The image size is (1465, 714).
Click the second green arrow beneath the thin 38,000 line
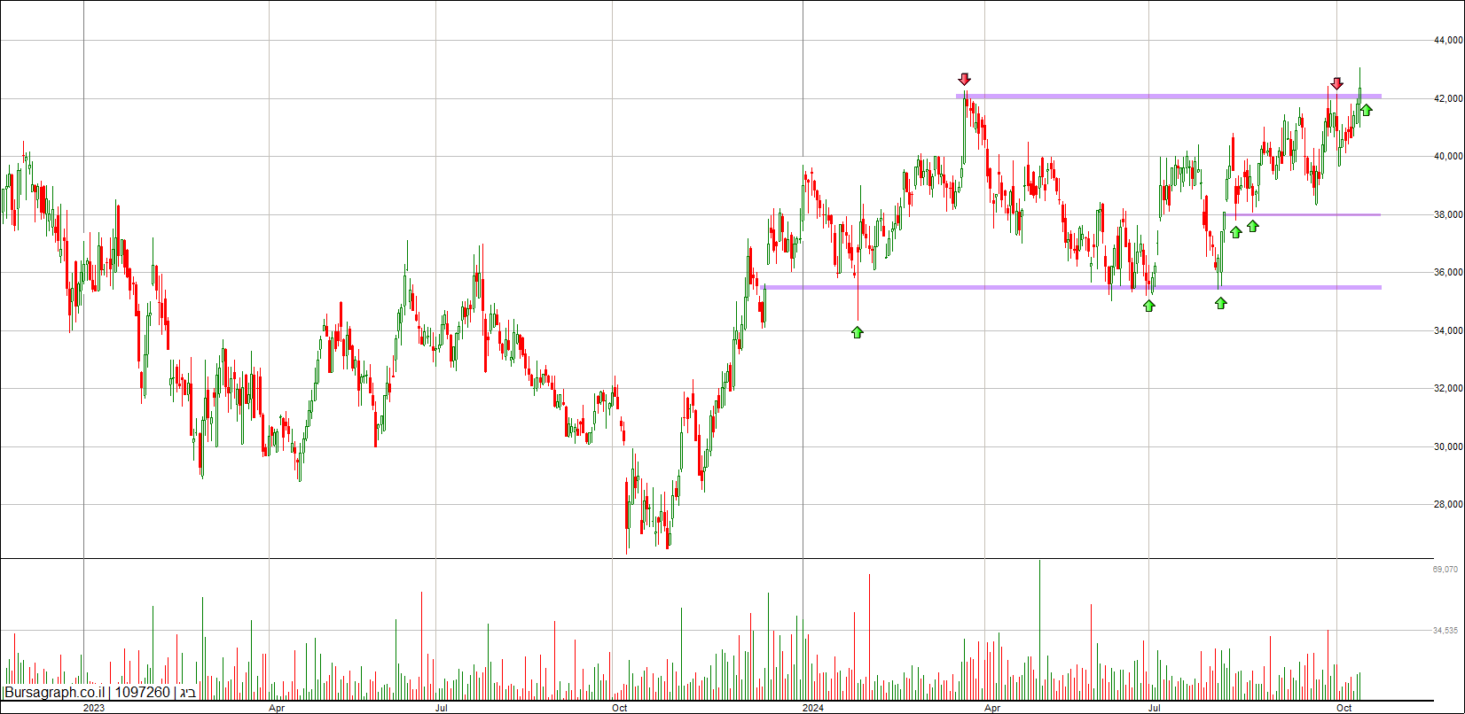tap(1253, 226)
